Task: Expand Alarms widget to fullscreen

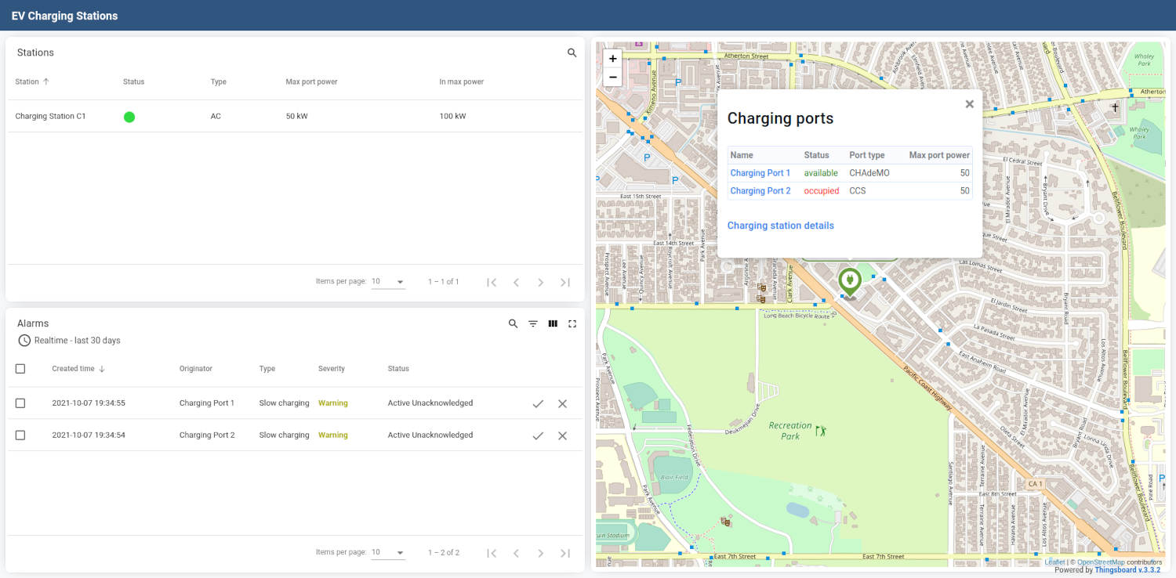Action: (x=572, y=323)
